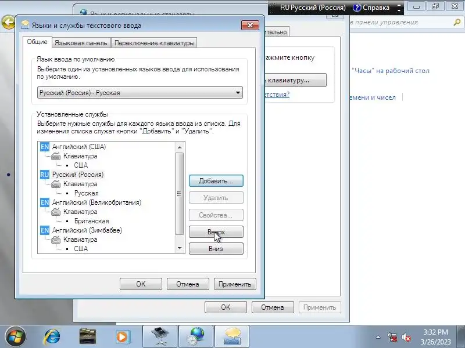Show hidden tray icons
Viewport: 465px width, 348px height.
pos(378,337)
